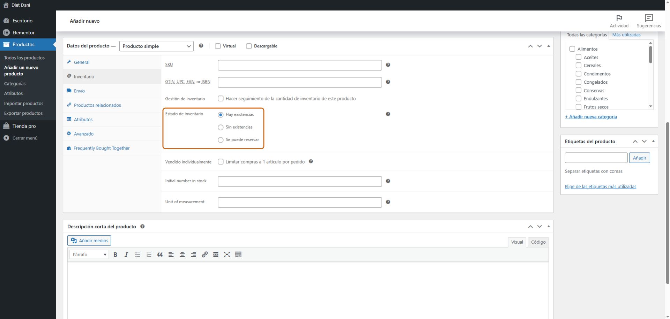Click the Initial number in stock field
Viewport: 670px width, 319px height.
pyautogui.click(x=299, y=181)
